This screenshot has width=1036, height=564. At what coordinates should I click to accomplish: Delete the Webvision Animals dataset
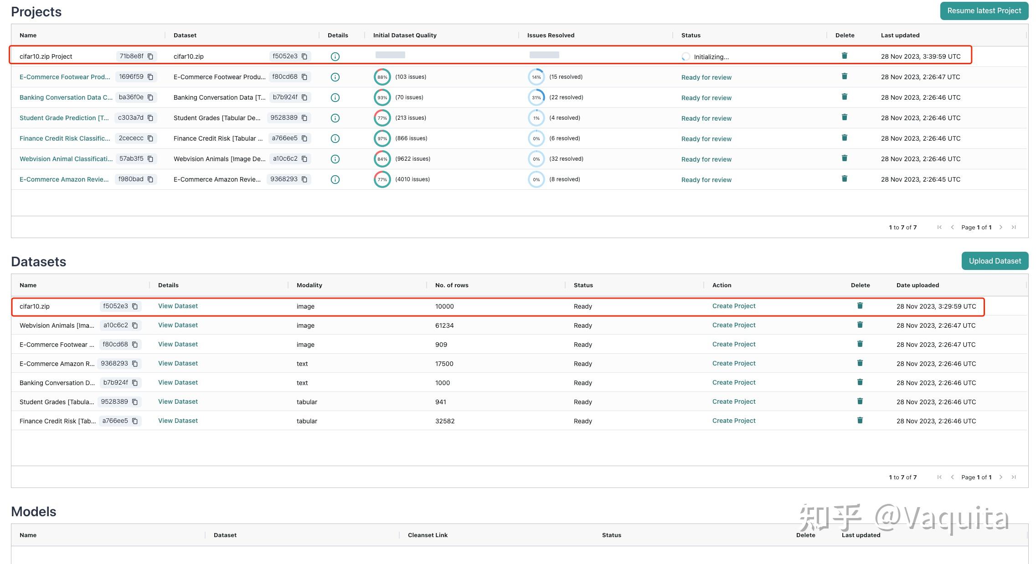tap(860, 325)
